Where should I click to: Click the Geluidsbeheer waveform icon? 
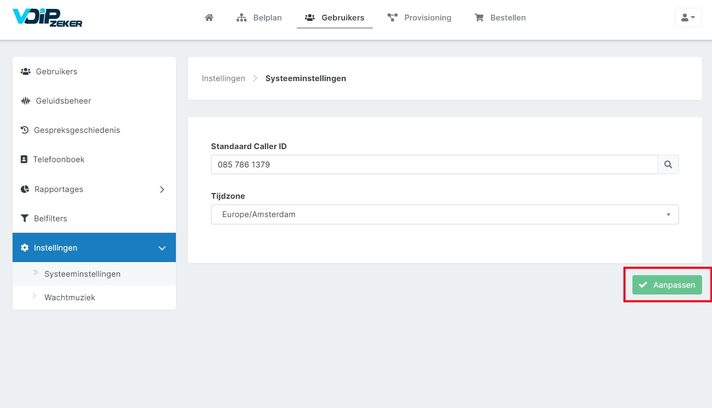click(x=25, y=101)
